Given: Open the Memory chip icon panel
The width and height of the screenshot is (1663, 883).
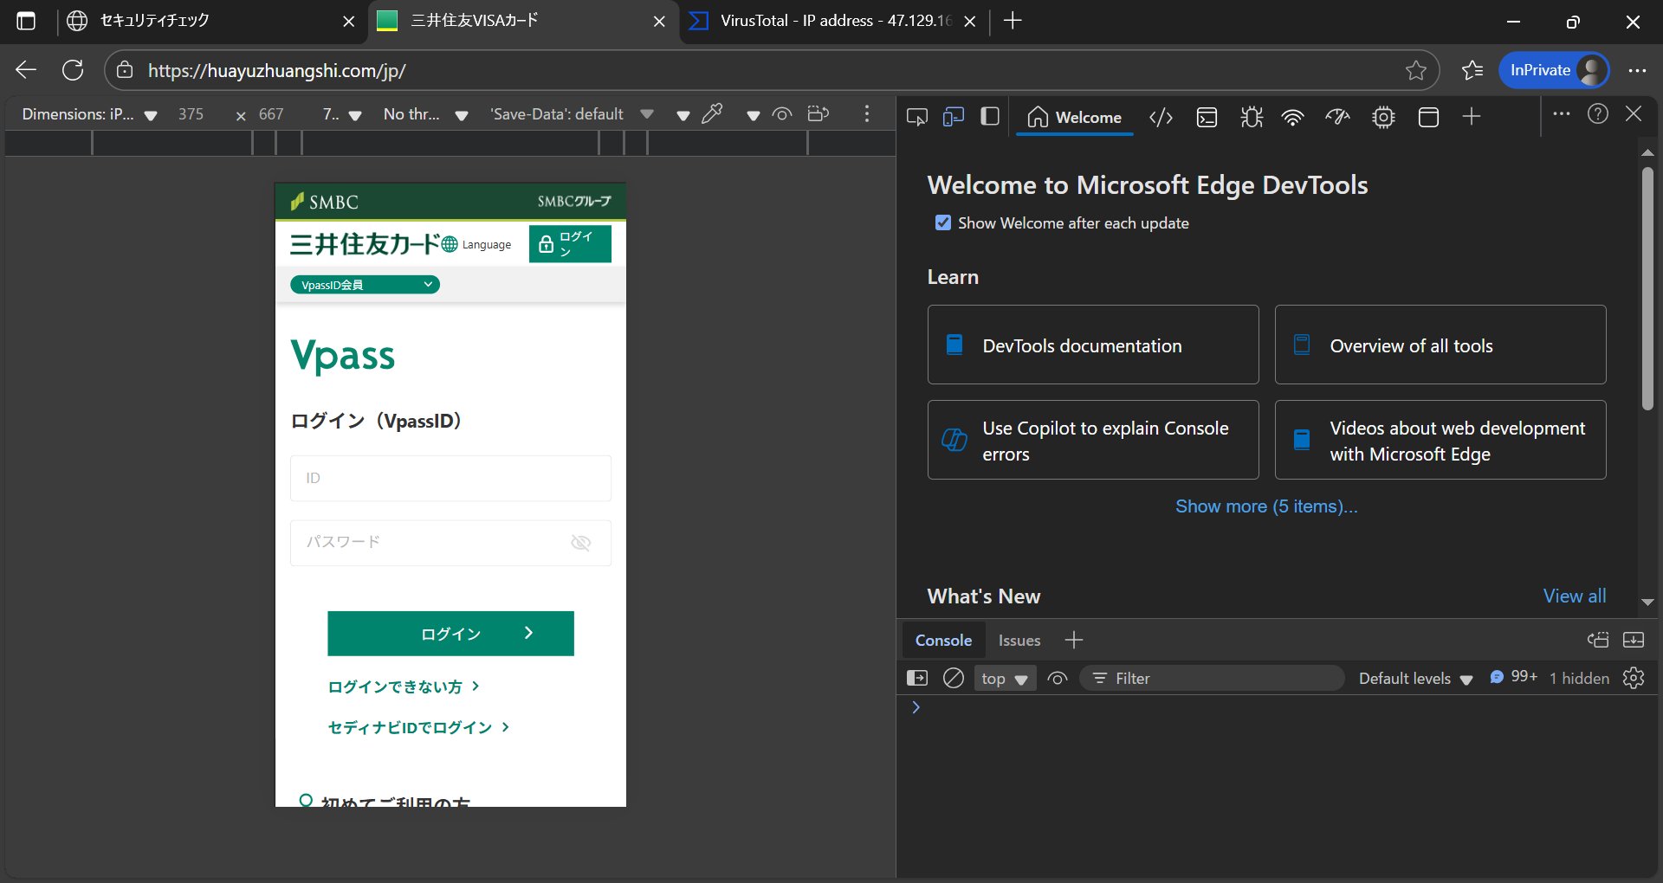Looking at the screenshot, I should click(1384, 117).
